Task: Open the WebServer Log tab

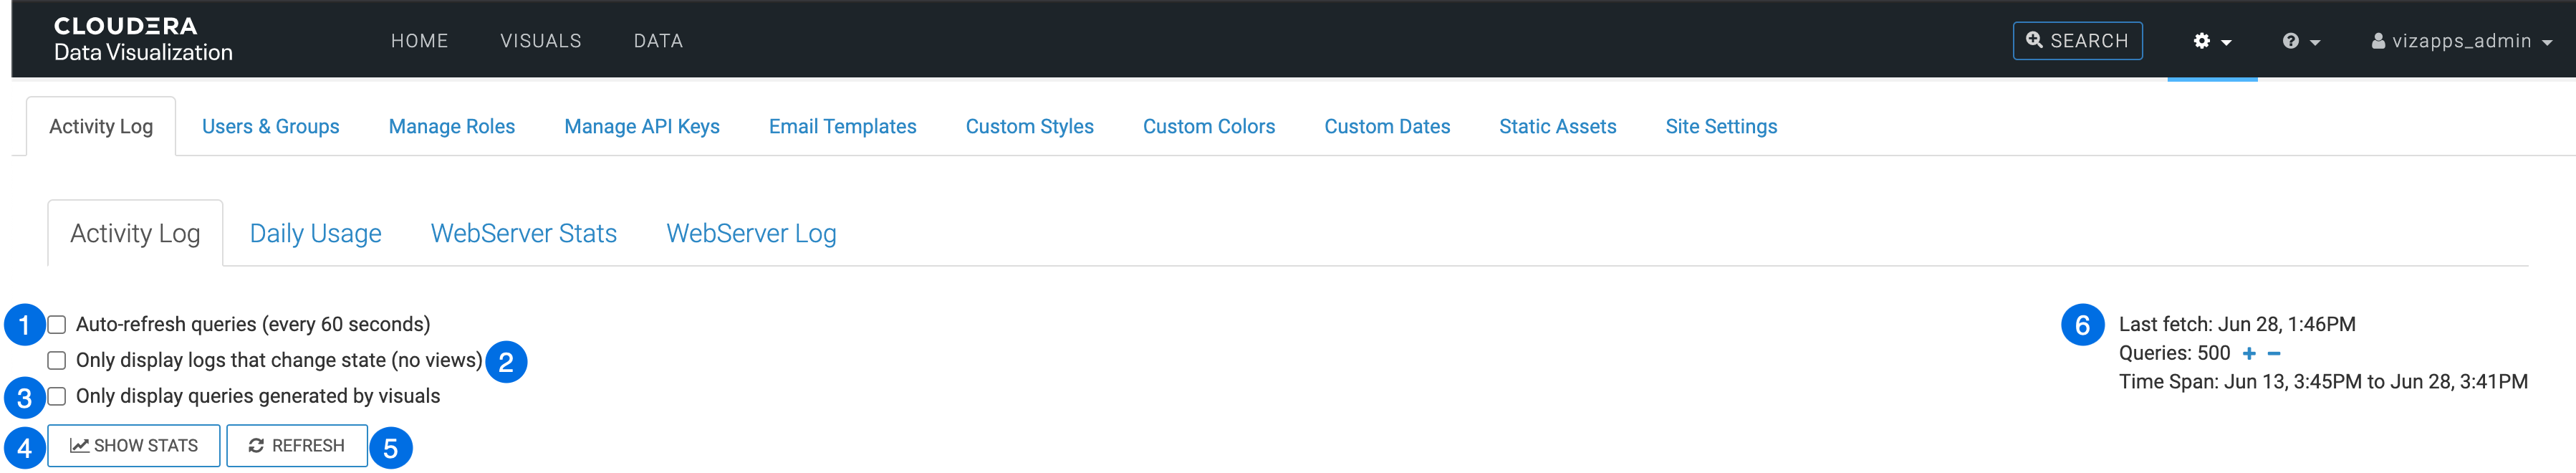Action: (x=751, y=234)
